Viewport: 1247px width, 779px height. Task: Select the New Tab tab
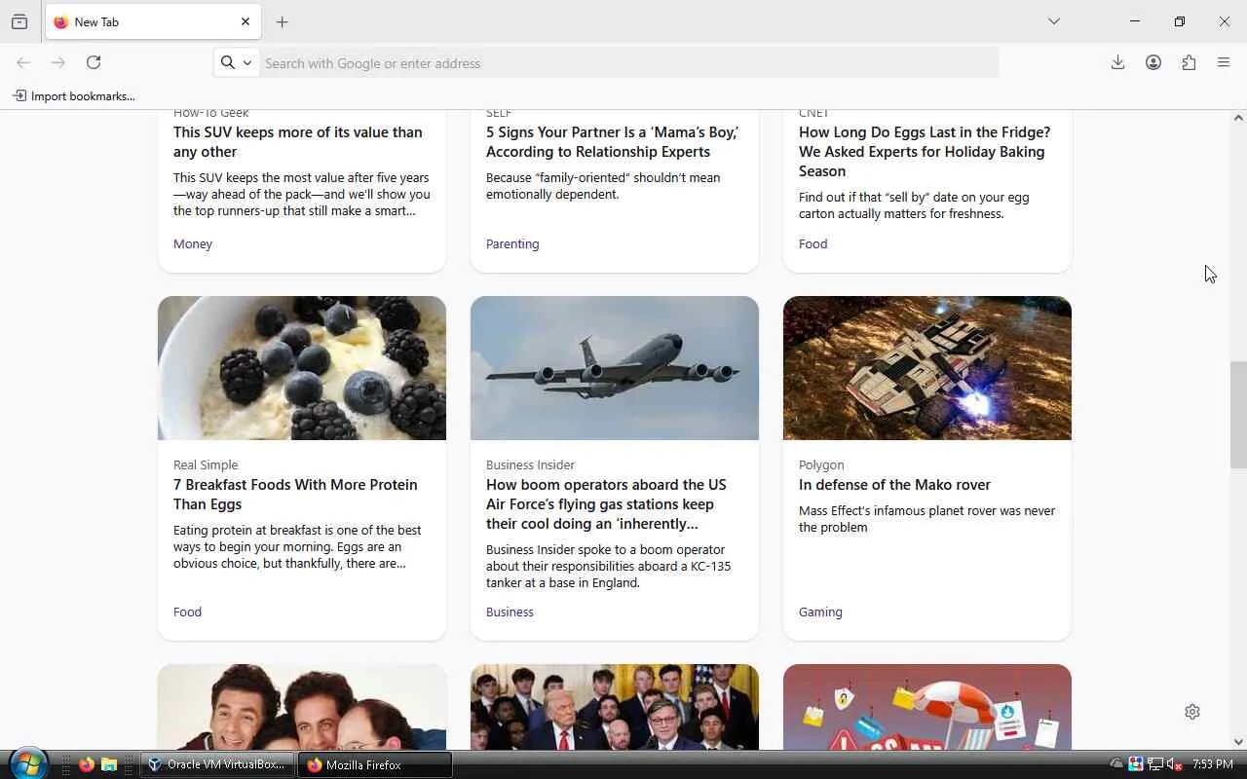click(x=151, y=21)
